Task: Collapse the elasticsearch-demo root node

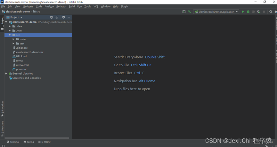Action: coord(6,22)
